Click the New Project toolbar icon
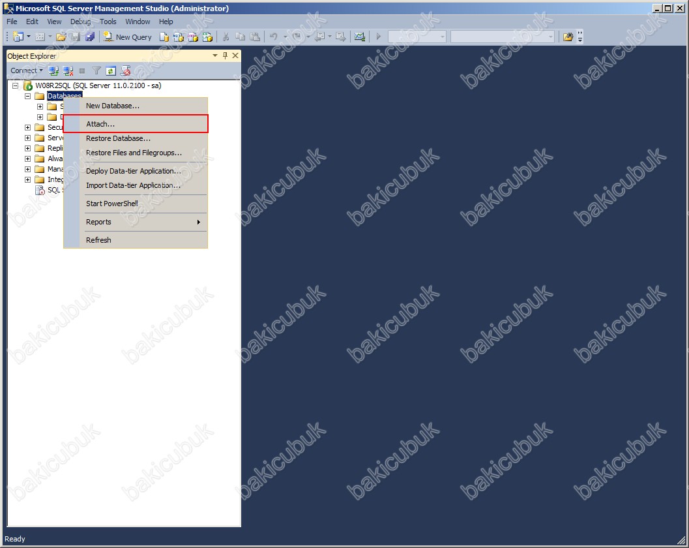Viewport: 689px width, 548px height. tap(18, 37)
